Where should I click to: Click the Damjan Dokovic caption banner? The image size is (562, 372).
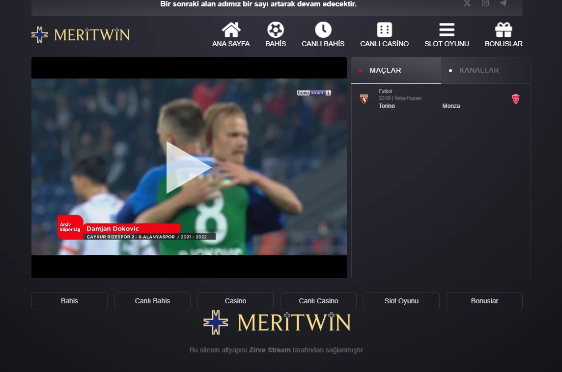click(133, 228)
